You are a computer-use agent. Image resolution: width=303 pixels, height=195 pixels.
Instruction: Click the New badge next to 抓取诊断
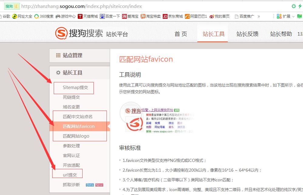point(99,185)
